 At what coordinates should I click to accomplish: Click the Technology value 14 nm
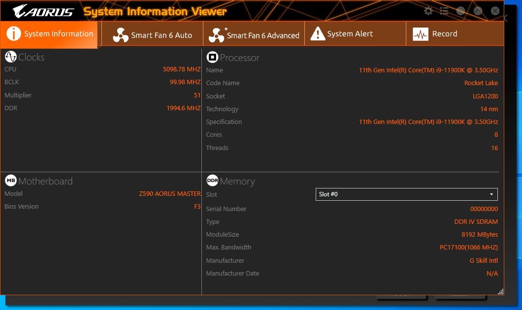coord(489,109)
